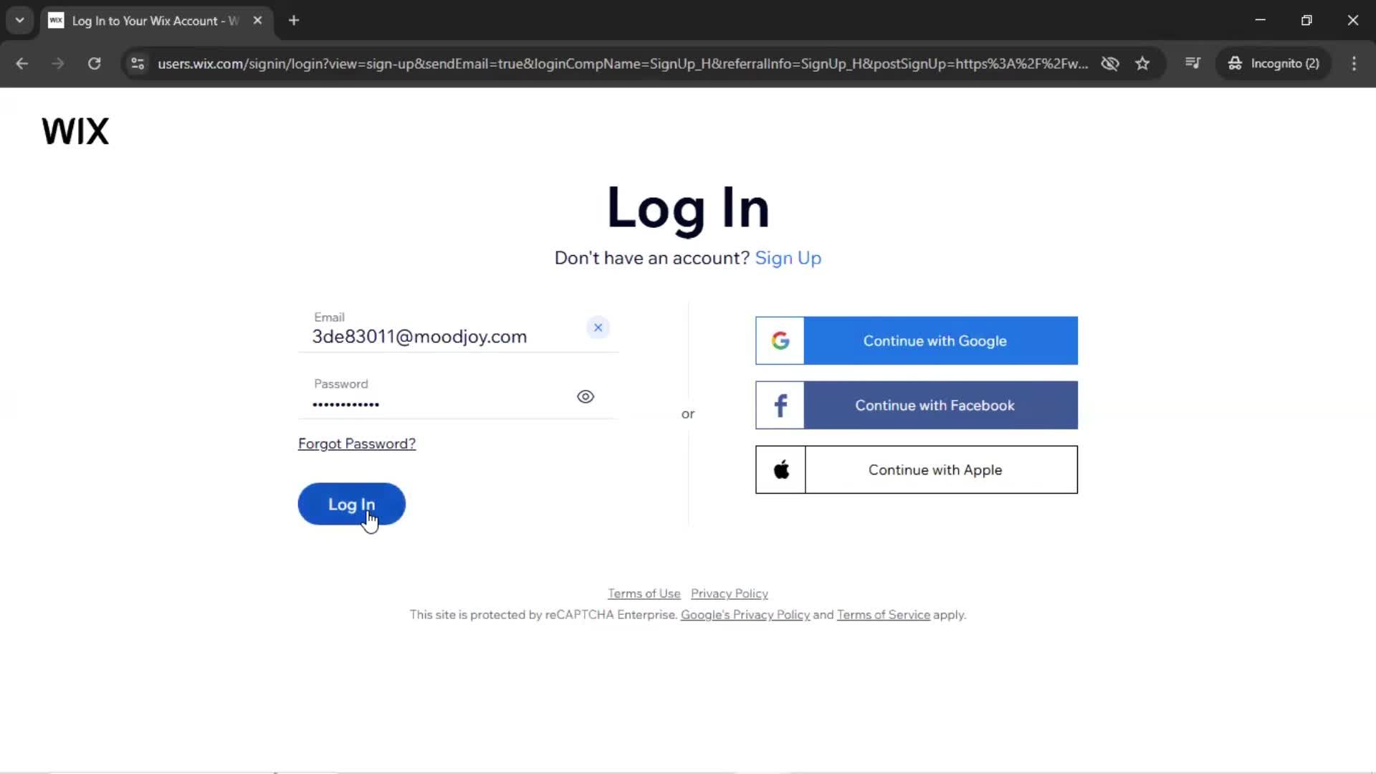The height and width of the screenshot is (774, 1376).
Task: Click the "Don't have an account?" text
Action: 652,258
